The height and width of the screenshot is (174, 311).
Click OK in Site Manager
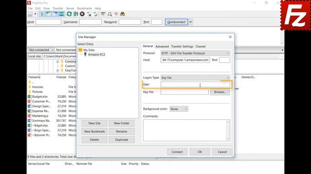click(200, 152)
